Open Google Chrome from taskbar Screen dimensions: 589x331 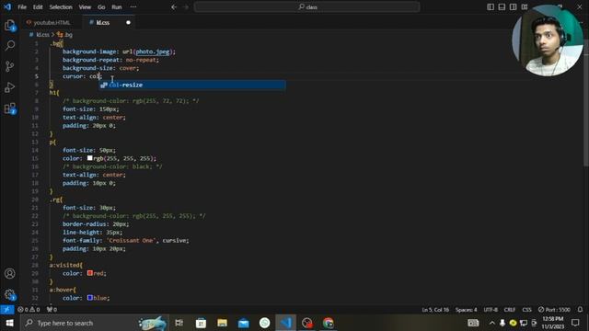(329, 323)
